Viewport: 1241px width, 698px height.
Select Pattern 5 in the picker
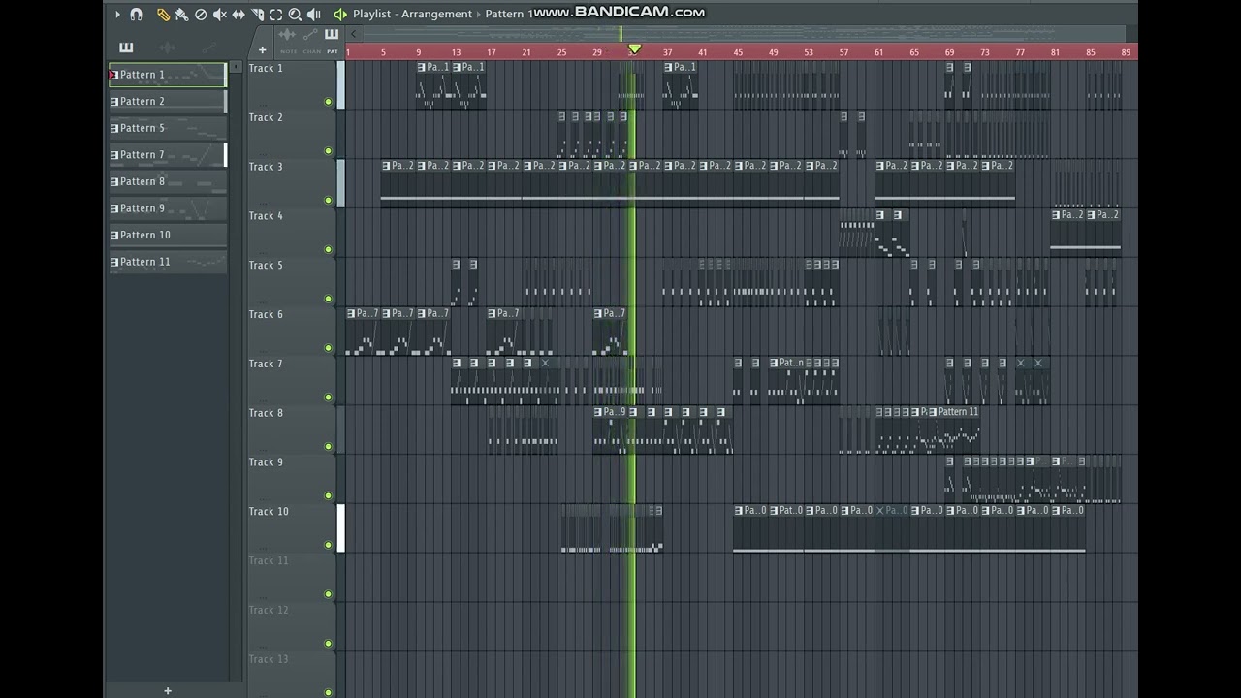coord(168,128)
